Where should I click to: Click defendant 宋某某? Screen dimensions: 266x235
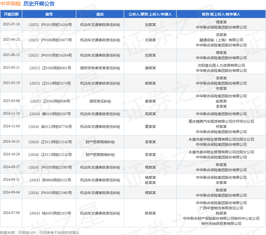tap(221, 183)
